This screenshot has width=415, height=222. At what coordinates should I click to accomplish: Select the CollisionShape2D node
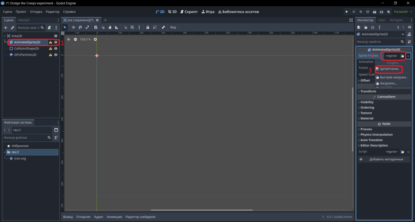26,48
